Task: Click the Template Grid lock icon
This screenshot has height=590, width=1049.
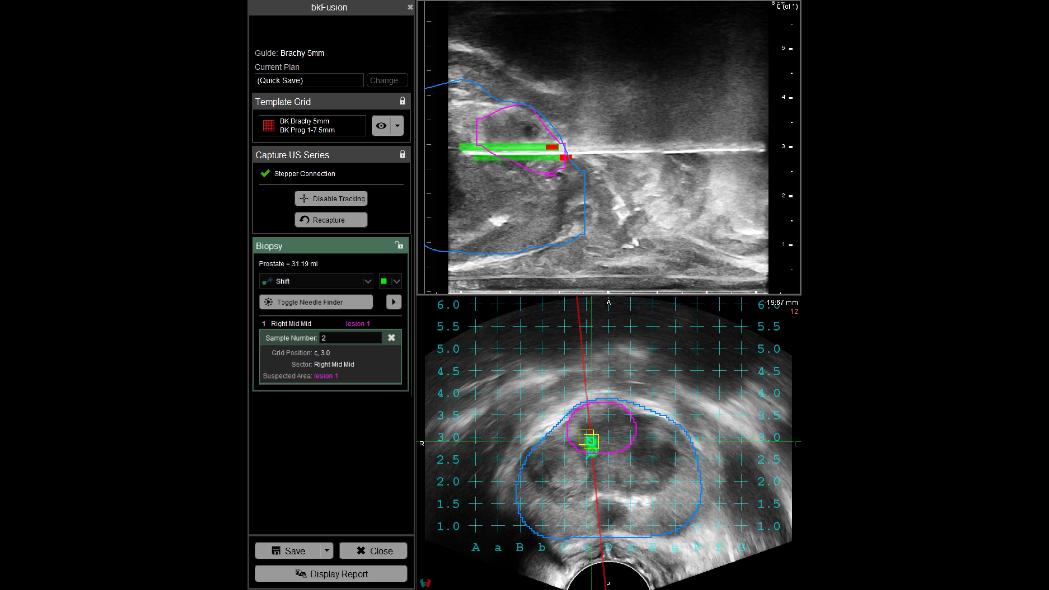Action: (402, 101)
